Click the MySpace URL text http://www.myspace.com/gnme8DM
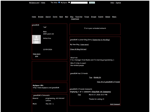This screenshot has width=150, height=112. 46,88
